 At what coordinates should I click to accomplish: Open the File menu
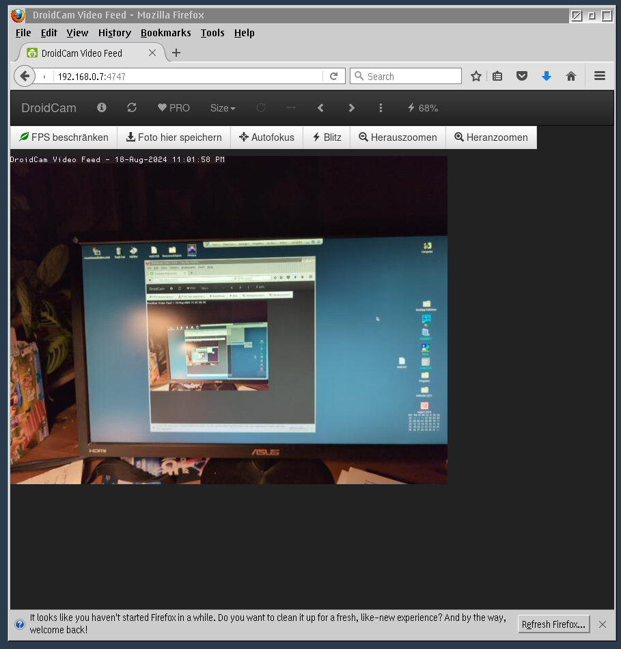(23, 33)
